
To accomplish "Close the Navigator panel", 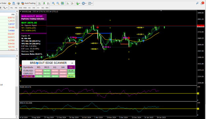I will [17, 56].
